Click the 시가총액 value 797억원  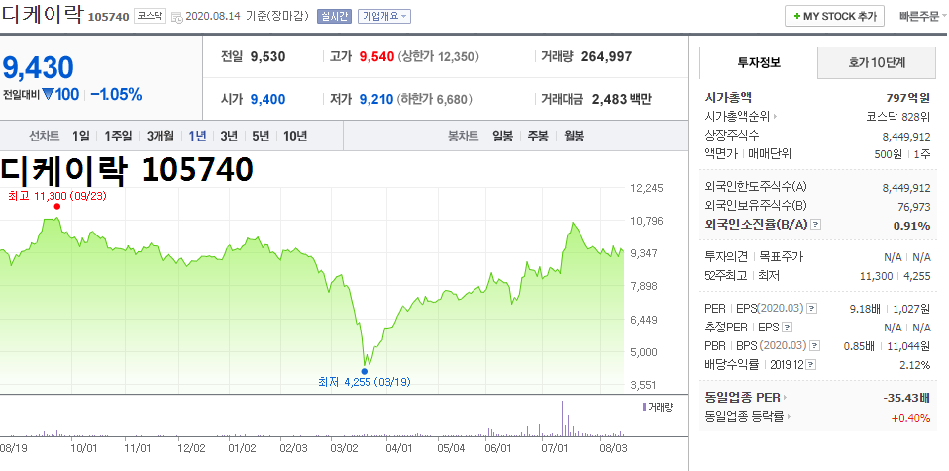[x=907, y=98]
